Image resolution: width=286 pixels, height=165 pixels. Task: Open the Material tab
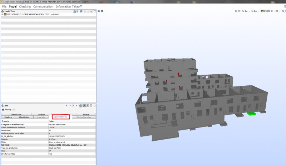(86, 114)
